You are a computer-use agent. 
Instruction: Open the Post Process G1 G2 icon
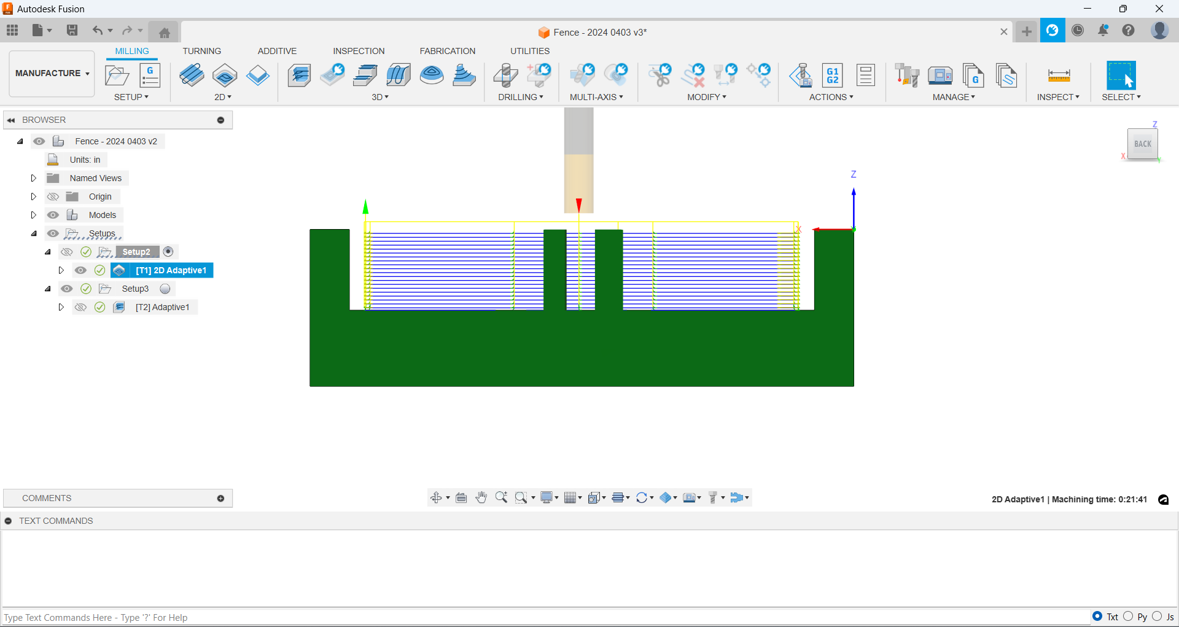point(833,76)
